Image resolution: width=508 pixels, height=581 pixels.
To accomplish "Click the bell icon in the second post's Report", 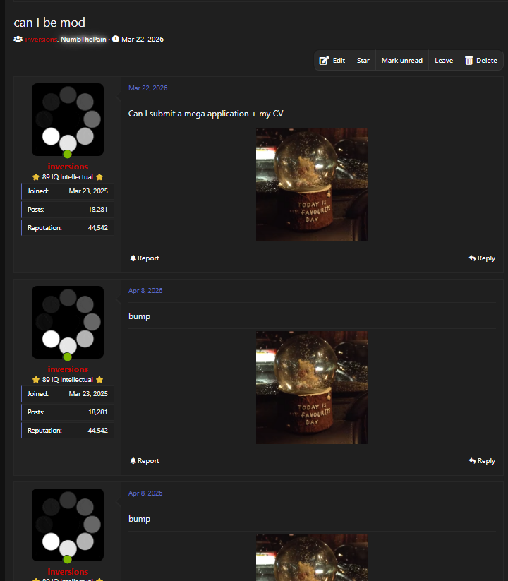I will pos(133,460).
